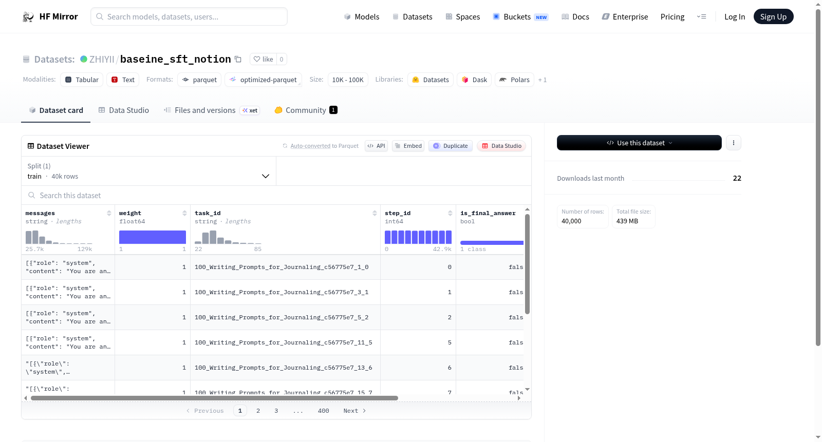Open the Files and versions tab

click(x=211, y=110)
